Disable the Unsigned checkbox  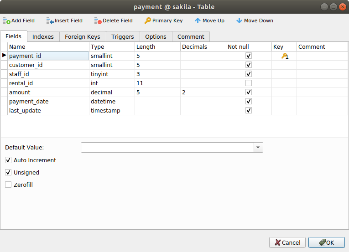click(x=8, y=173)
